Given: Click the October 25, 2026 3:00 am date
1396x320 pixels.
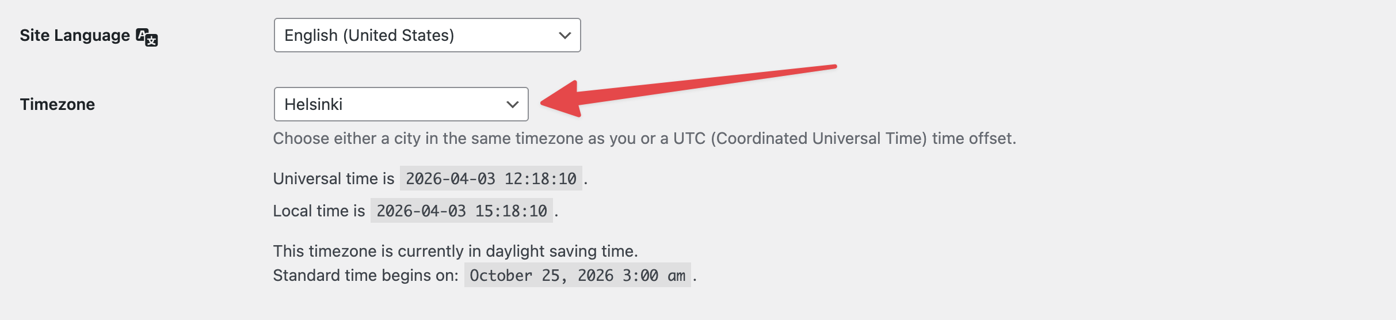Looking at the screenshot, I should 577,275.
